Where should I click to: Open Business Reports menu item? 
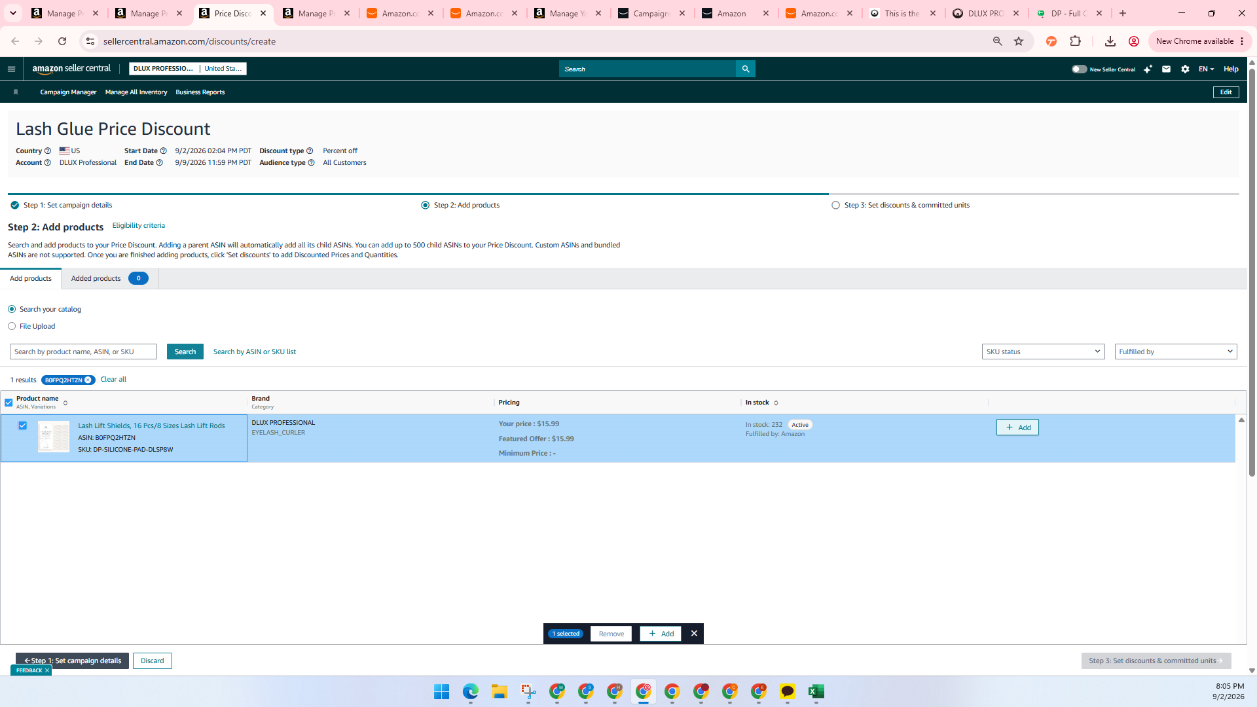point(200,92)
